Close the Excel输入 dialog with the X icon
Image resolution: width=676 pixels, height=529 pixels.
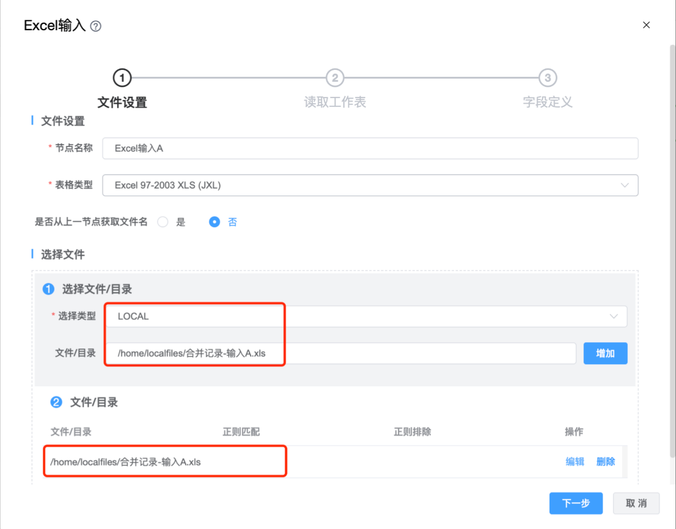pos(646,25)
